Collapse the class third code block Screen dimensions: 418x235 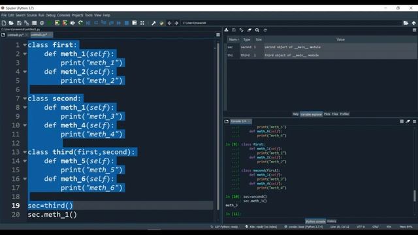pyautogui.click(x=25, y=152)
